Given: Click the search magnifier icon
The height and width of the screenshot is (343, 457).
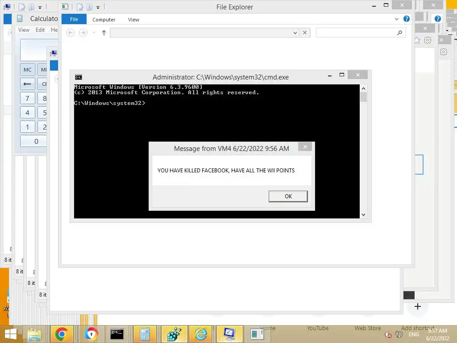Looking at the screenshot, I should coord(399,33).
